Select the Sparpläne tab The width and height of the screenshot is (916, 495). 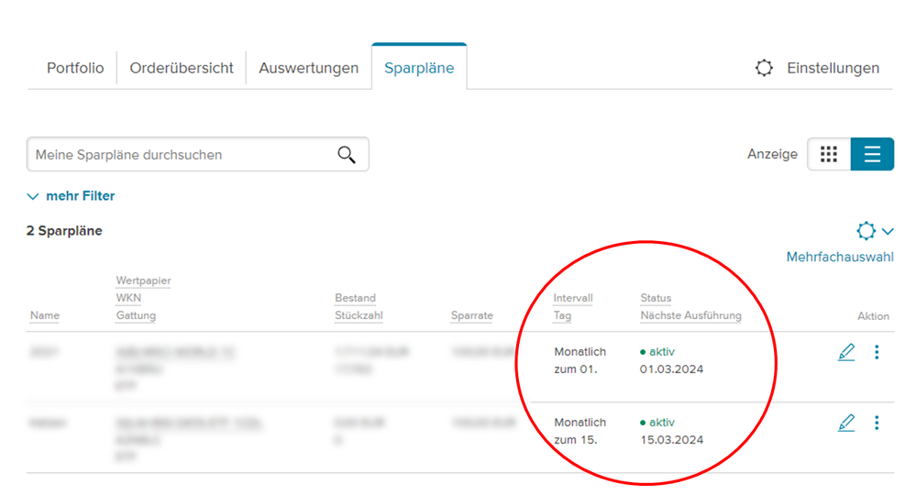coord(419,69)
